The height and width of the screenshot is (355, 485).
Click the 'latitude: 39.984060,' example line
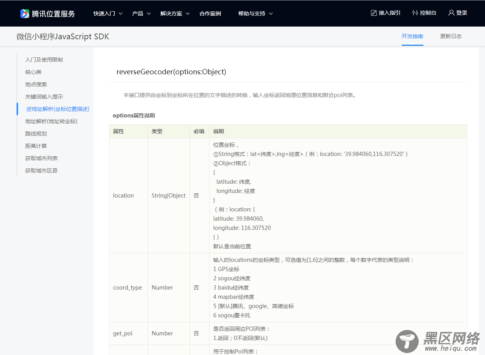[238, 219]
